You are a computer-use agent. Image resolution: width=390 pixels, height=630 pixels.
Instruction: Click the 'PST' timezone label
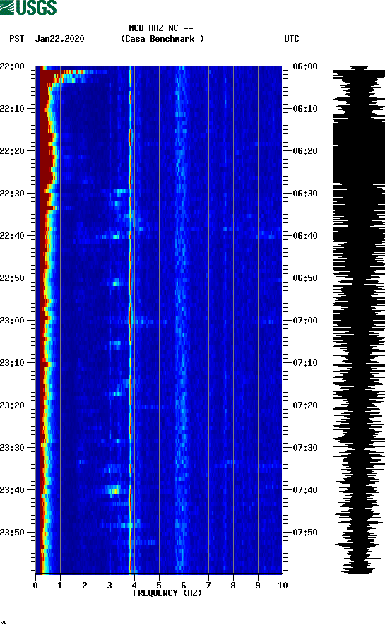tap(16, 39)
